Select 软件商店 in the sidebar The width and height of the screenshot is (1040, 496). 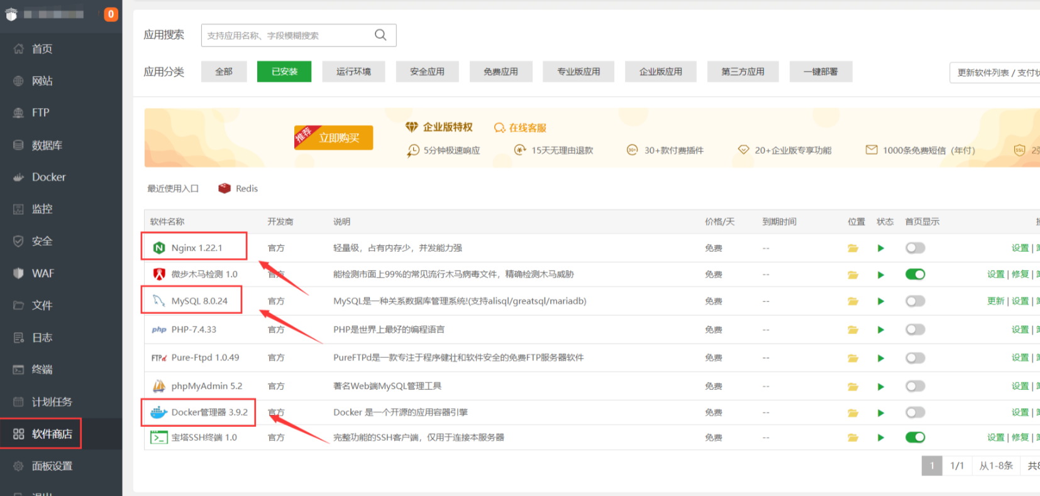[x=61, y=434]
